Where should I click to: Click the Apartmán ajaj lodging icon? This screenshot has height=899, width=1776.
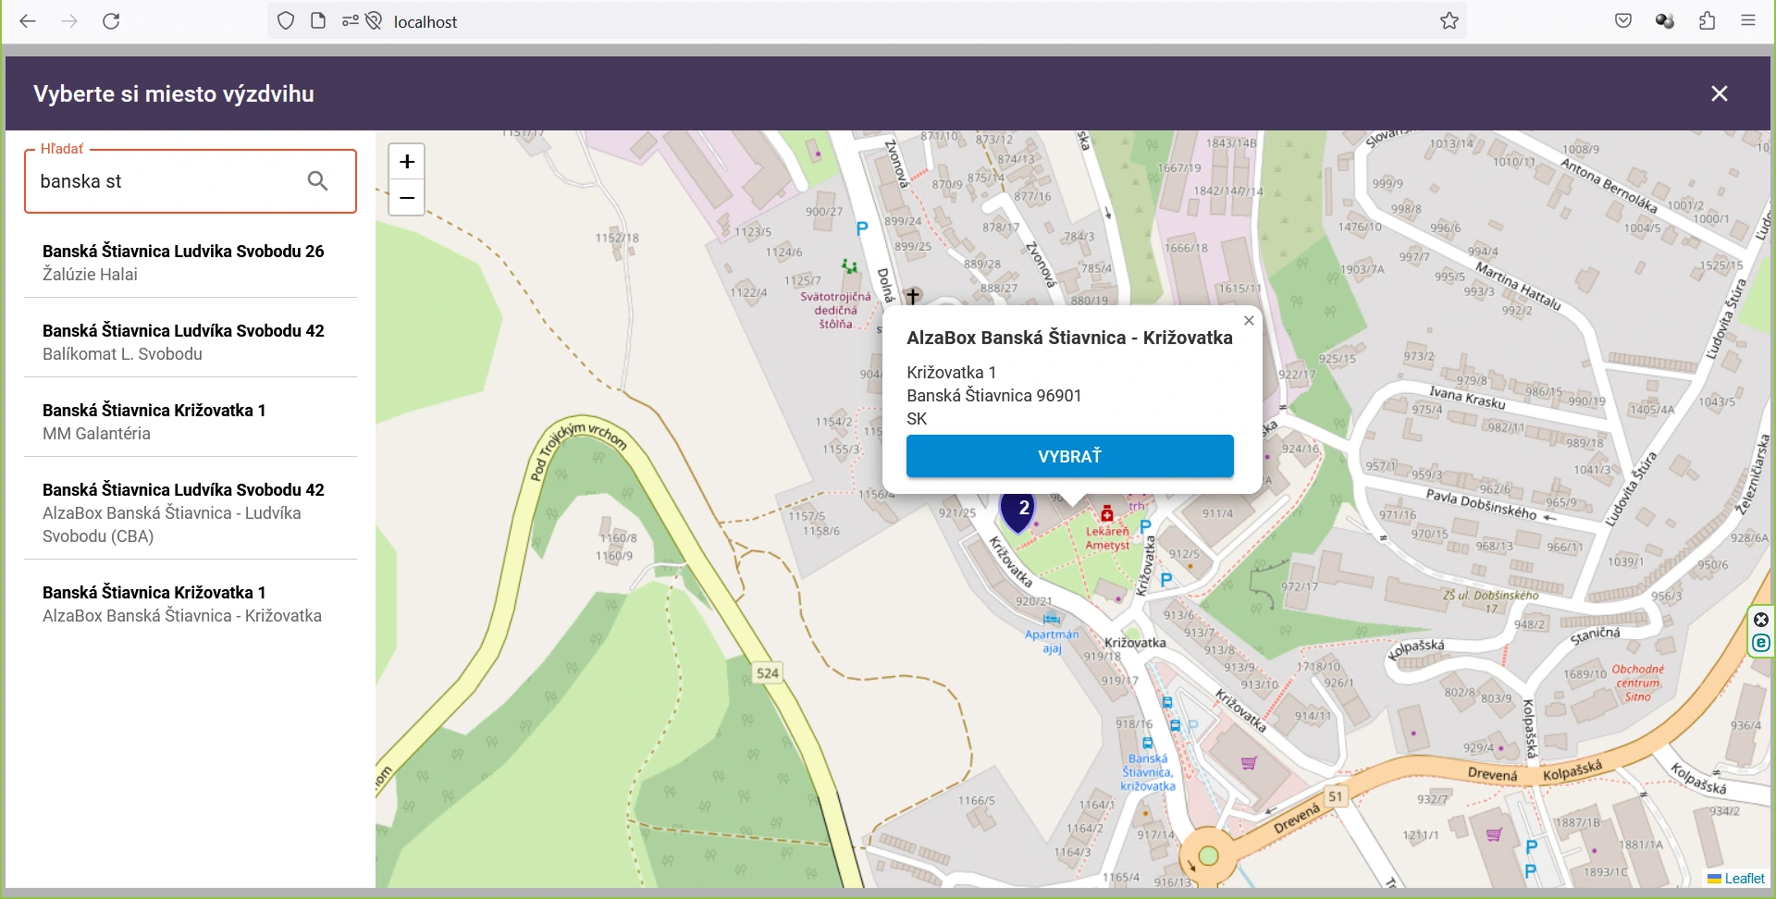(x=1051, y=619)
